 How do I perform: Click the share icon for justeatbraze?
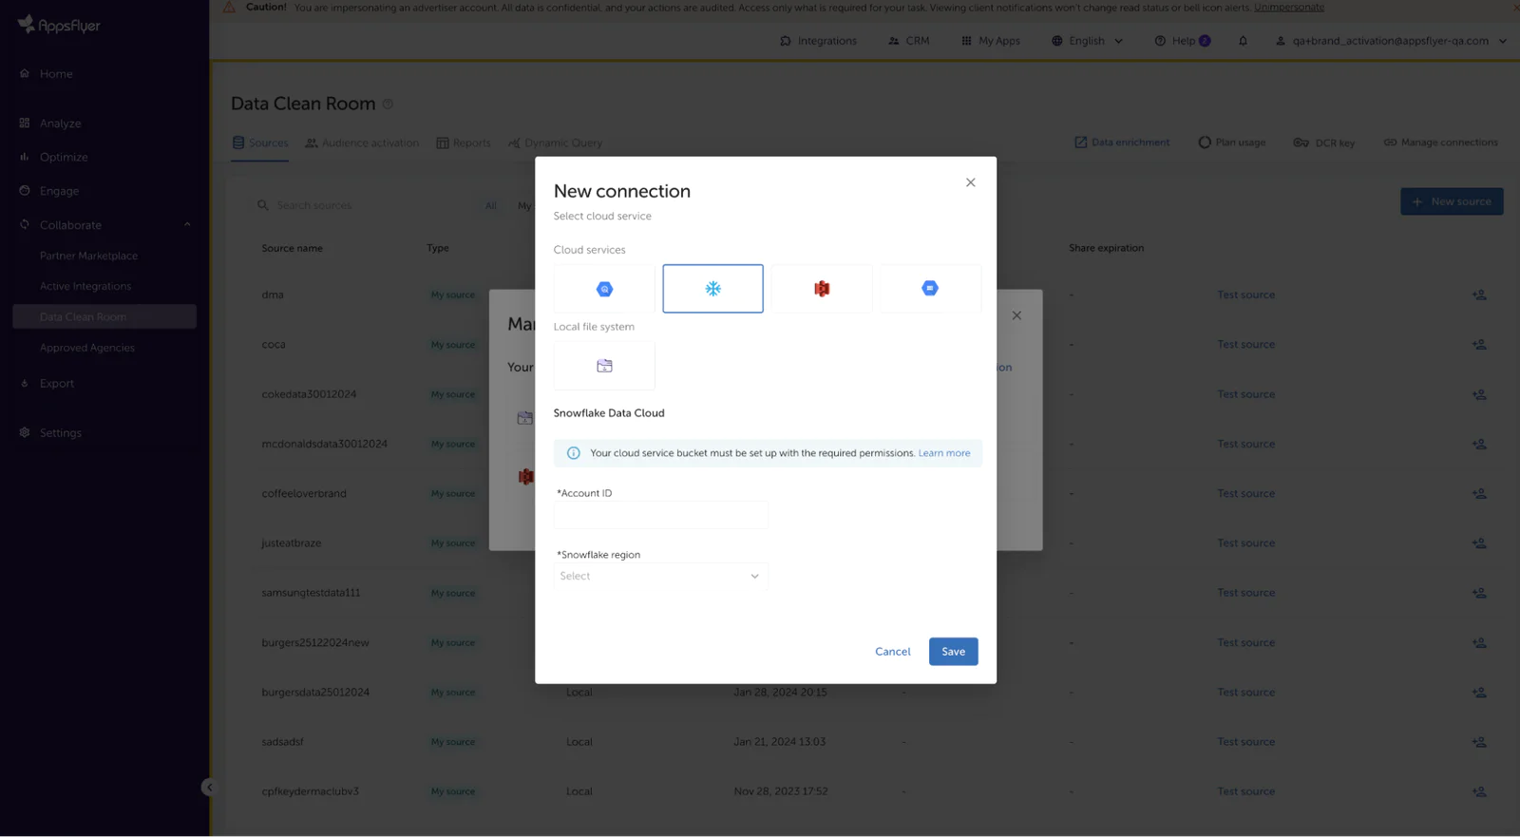click(1479, 543)
